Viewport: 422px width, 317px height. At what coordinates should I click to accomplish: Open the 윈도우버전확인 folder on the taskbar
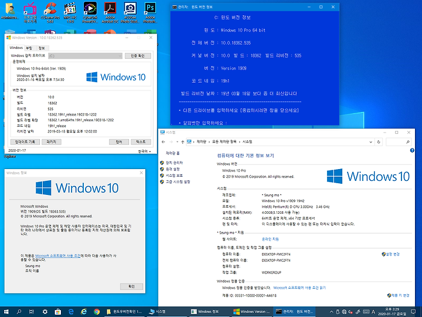pos(125,312)
